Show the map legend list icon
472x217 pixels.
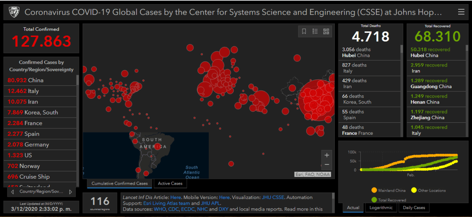(x=315, y=31)
